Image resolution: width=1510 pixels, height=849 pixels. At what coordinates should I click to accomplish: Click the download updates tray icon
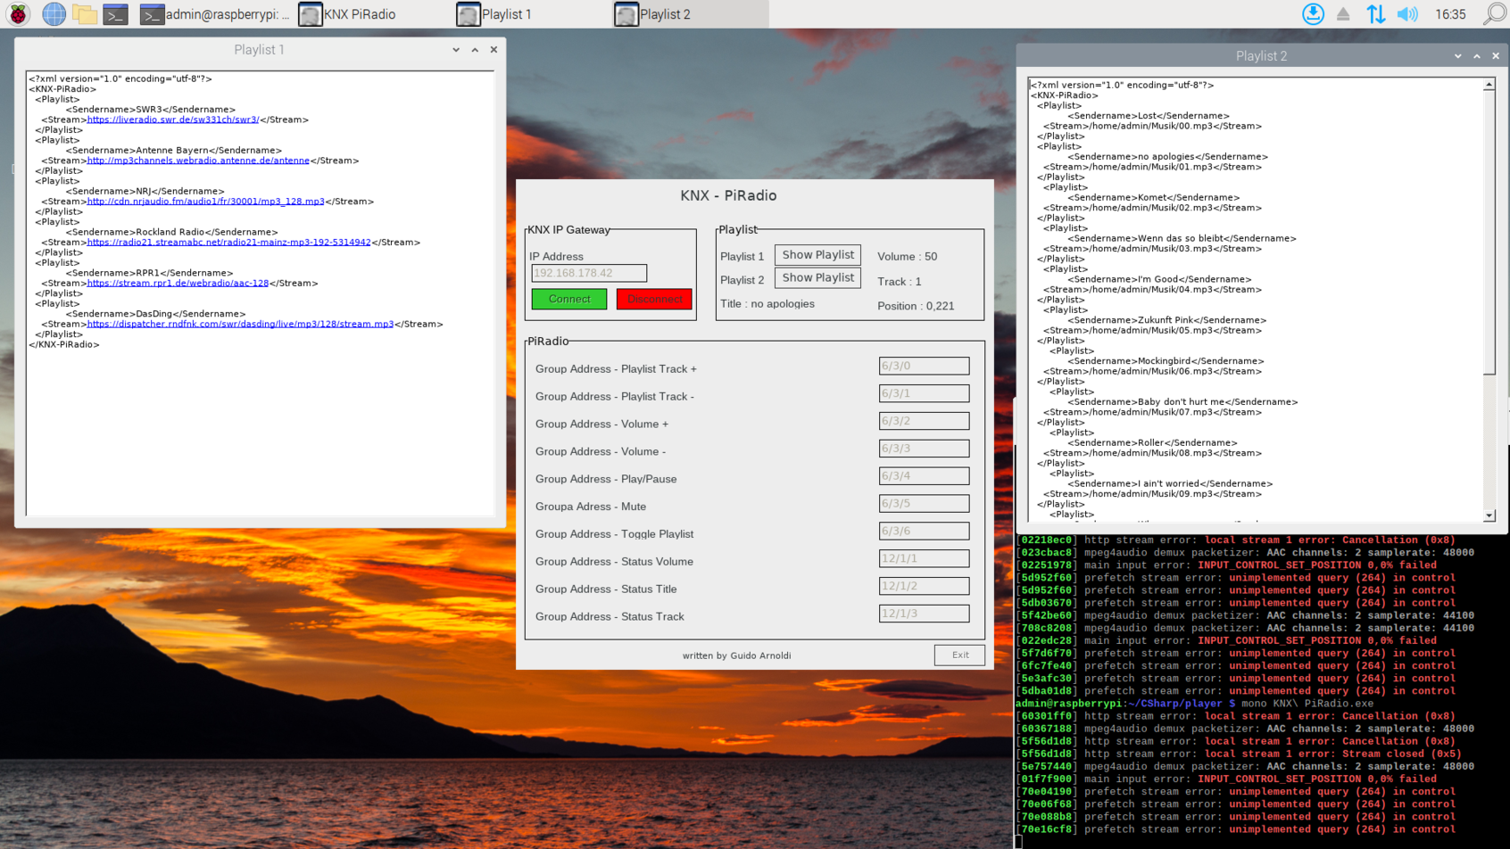pyautogui.click(x=1313, y=14)
